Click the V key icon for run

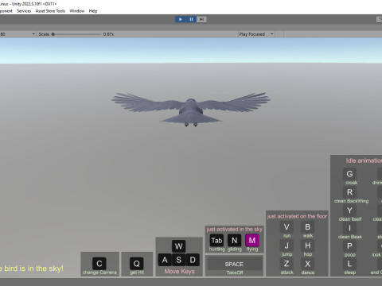click(286, 227)
